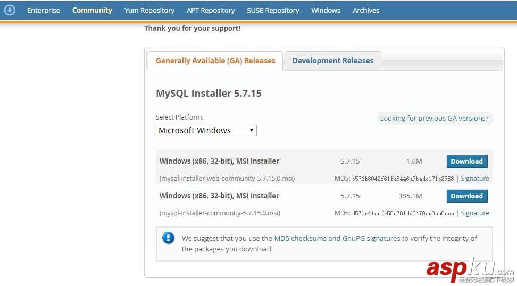Open the Archives navigation item

tap(366, 10)
